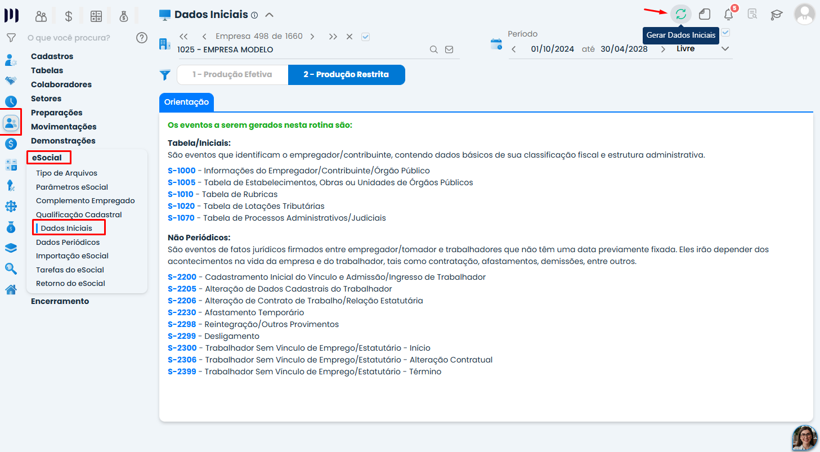Expand the Movimentações menu section
This screenshot has width=820, height=452.
point(64,127)
